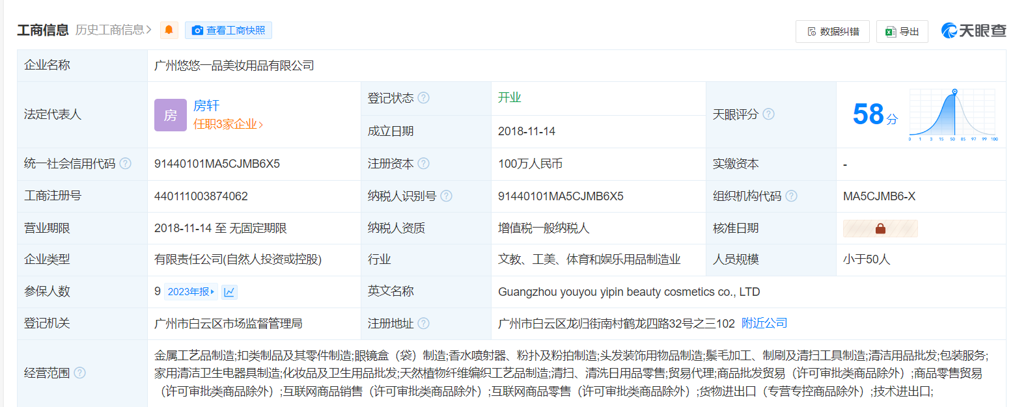The height and width of the screenshot is (407, 1015).
Task: Click help icon beside 统一社会信用代码
Action: [x=125, y=164]
